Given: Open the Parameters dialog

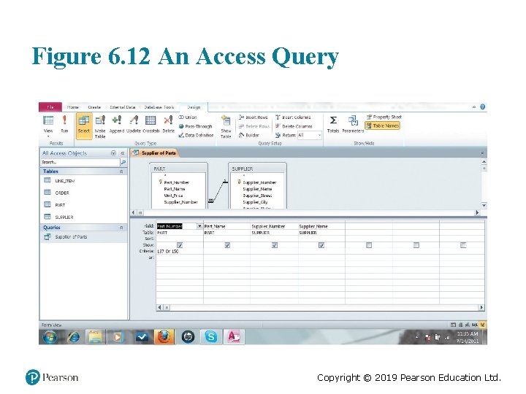Looking at the screenshot, I should coord(353,124).
